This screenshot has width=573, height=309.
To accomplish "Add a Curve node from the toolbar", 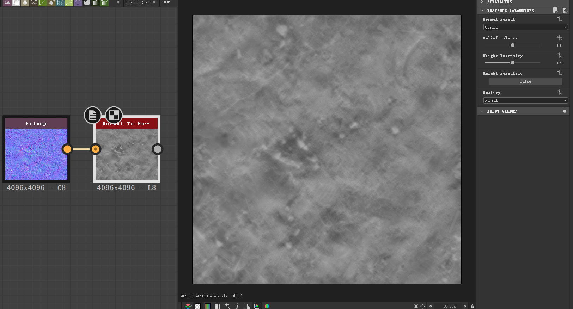I will pyautogui.click(x=42, y=2).
